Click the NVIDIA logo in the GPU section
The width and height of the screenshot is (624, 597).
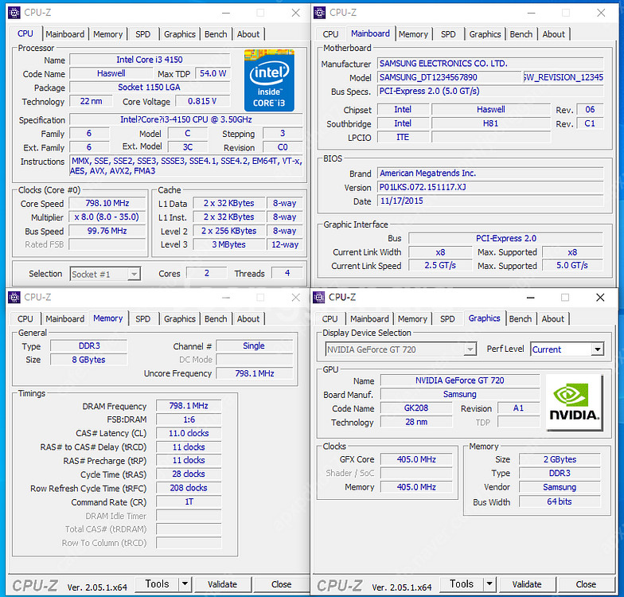[x=575, y=403]
